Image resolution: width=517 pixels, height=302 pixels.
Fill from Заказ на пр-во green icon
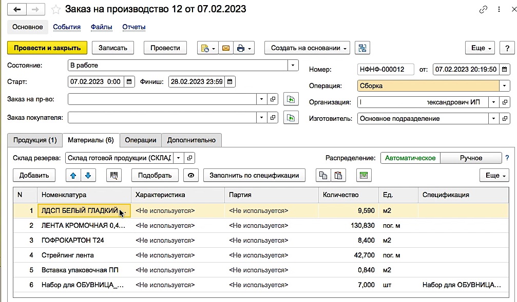point(291,99)
